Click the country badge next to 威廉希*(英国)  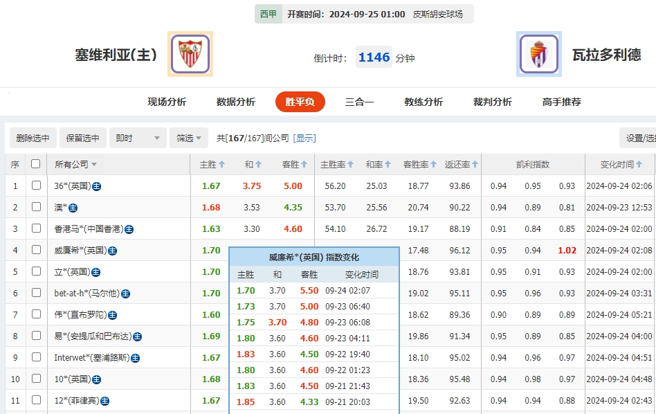tap(113, 251)
